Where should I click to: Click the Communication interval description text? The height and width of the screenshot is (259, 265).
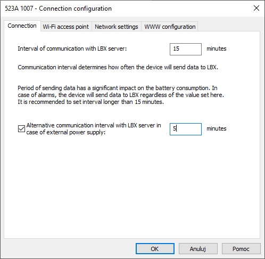[x=118, y=67]
